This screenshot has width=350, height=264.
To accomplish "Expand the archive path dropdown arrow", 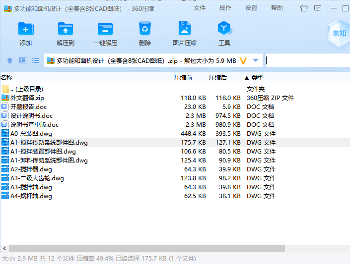I will point(256,60).
